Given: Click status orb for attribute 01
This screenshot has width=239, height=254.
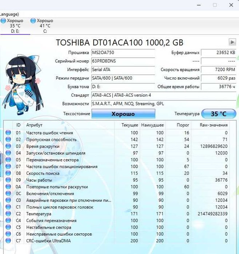Looking at the screenshot, I should pos(8,133).
